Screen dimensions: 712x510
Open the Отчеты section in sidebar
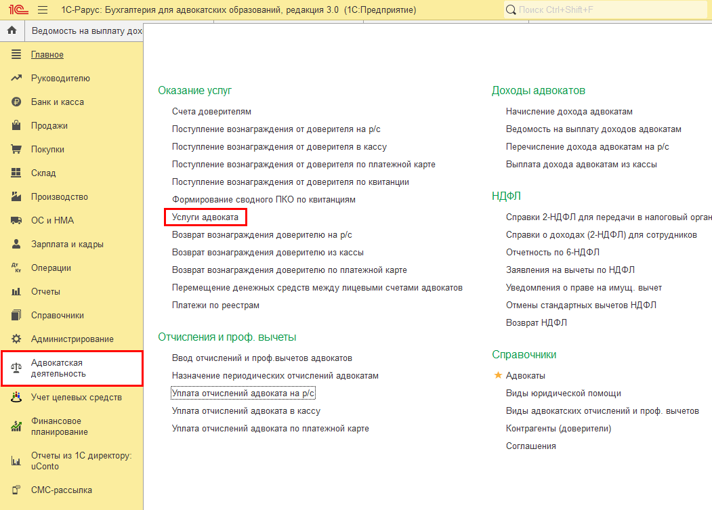point(45,292)
